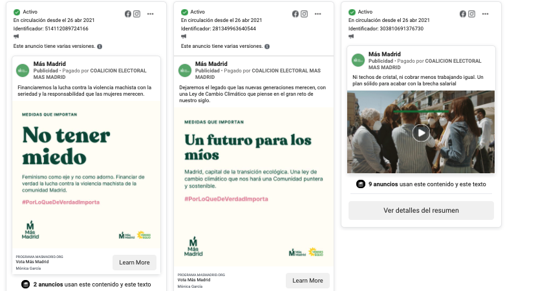Screen dimensions: 558x291
Task: Click stacked-layers icon beside '9 anuncios'
Action: [361, 184]
